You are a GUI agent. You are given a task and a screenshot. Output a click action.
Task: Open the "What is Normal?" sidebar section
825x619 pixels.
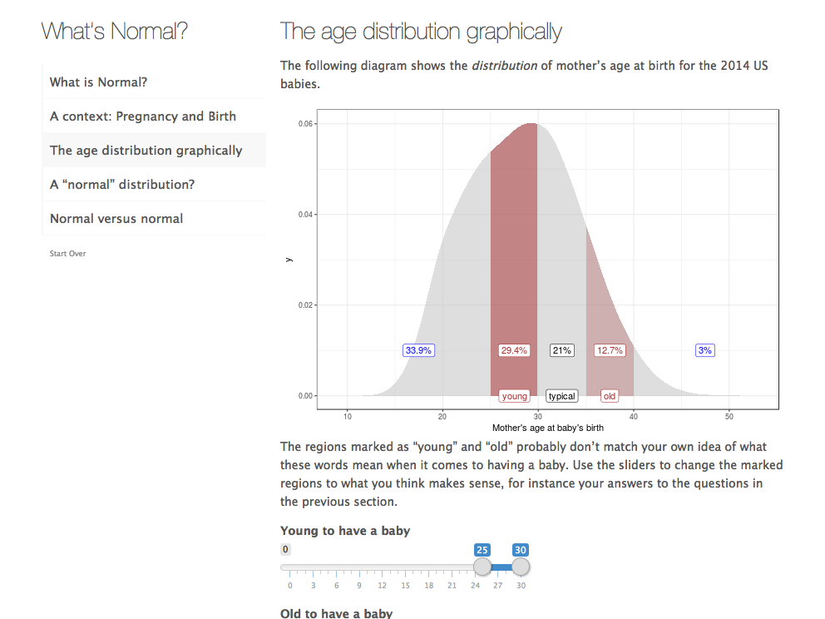point(98,82)
